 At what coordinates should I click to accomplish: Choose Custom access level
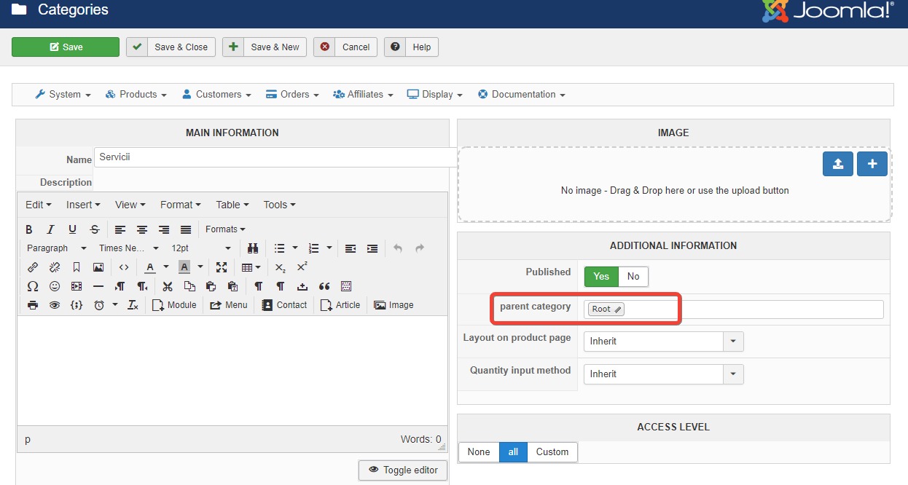tap(552, 452)
